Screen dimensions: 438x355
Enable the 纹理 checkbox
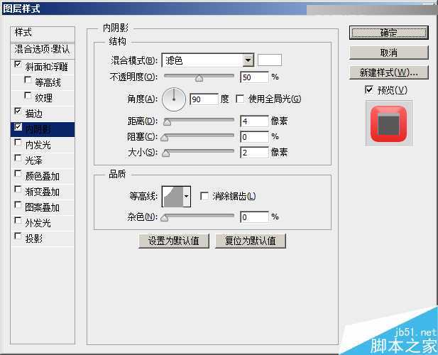tap(28, 96)
